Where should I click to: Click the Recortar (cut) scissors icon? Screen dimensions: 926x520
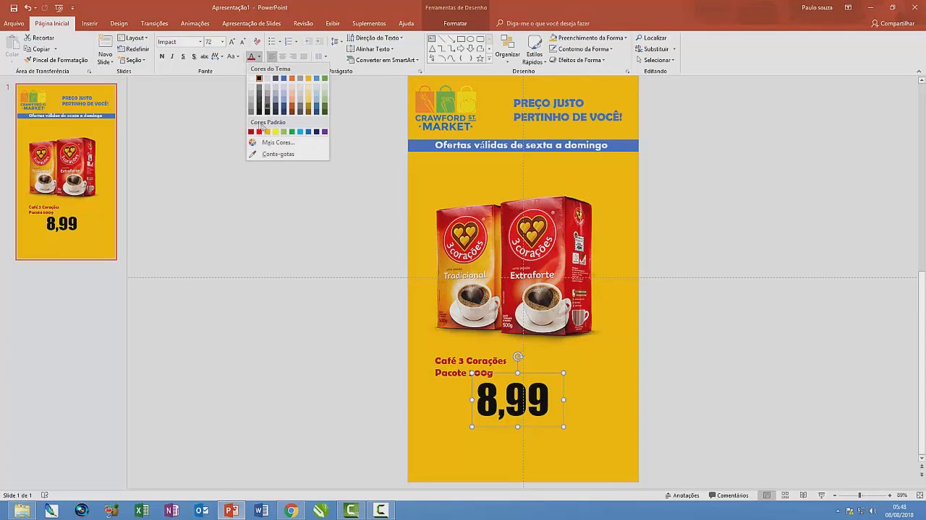click(x=27, y=38)
